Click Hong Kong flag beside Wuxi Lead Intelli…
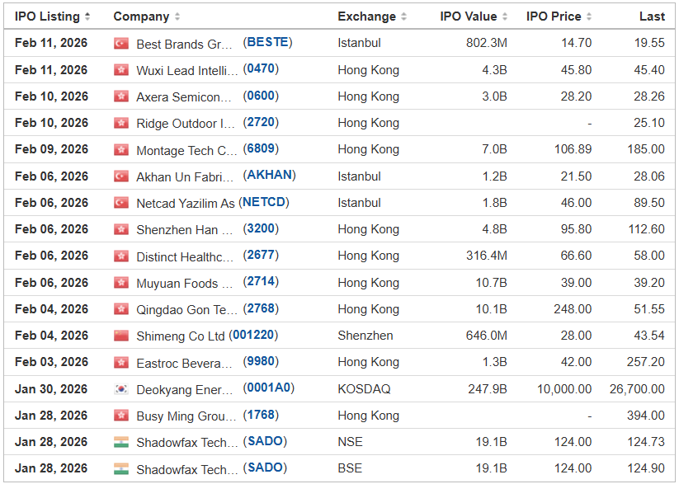Screen dimensions: 679x484 click(x=121, y=70)
